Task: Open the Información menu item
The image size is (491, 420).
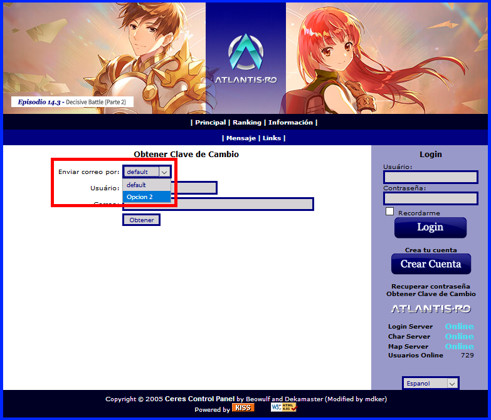Action: pyautogui.click(x=290, y=123)
